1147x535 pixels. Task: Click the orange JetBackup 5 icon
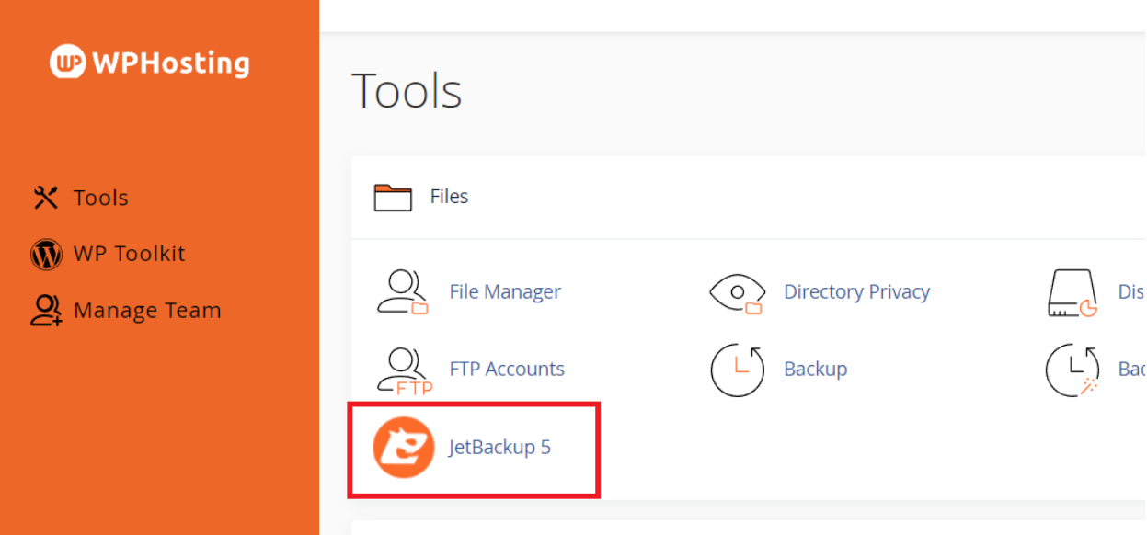click(x=403, y=448)
